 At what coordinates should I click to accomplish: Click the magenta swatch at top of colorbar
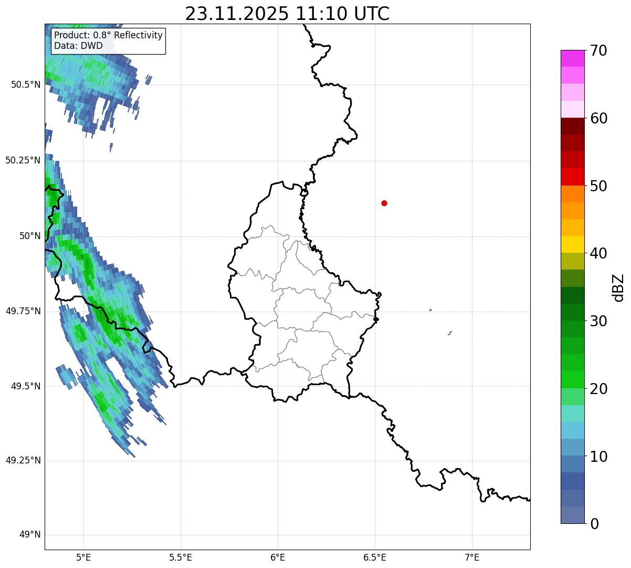(573, 58)
